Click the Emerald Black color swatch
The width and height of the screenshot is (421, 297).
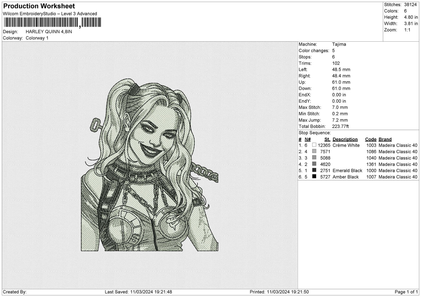314,170
